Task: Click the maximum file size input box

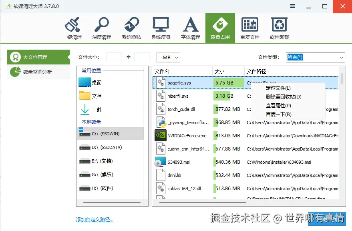Action: 142,57
